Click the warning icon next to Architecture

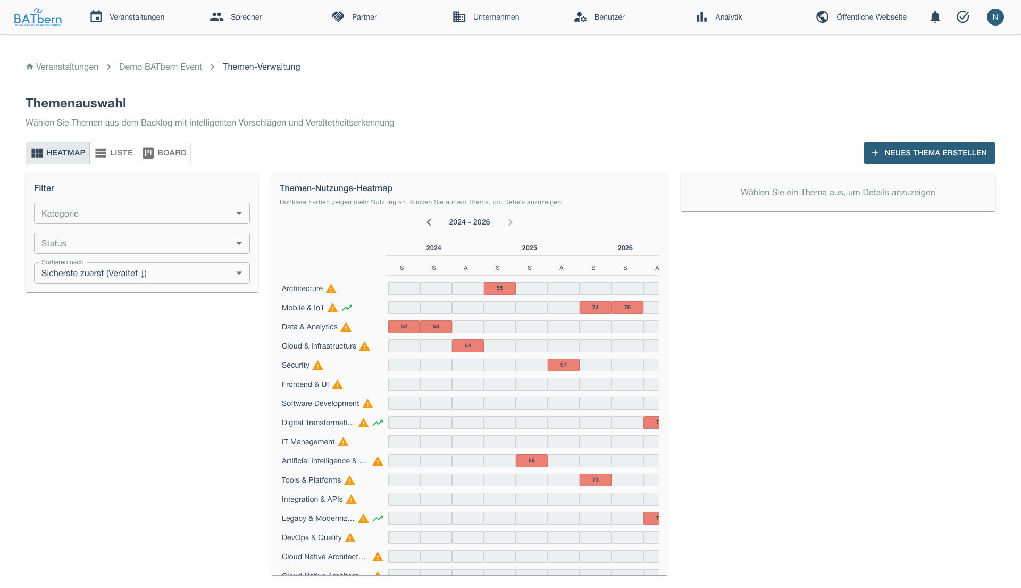331,288
